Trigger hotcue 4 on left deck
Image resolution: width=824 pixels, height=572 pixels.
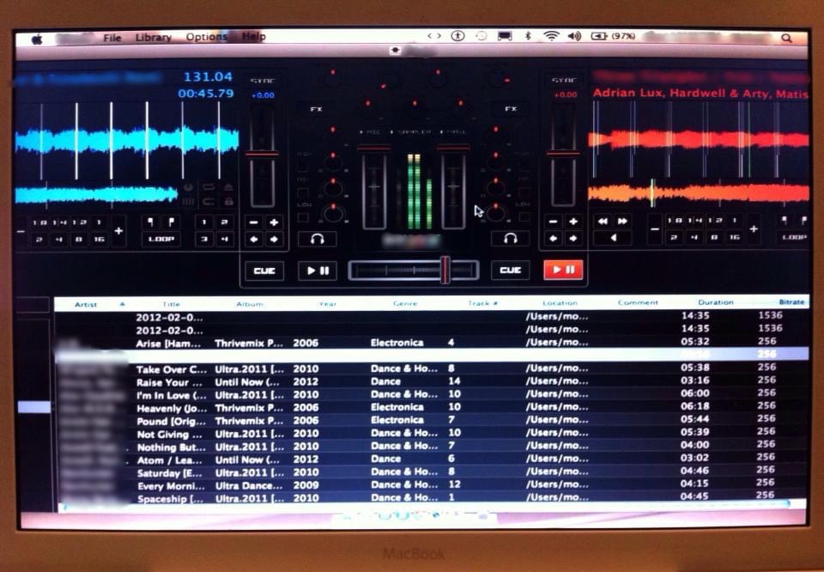pos(224,240)
